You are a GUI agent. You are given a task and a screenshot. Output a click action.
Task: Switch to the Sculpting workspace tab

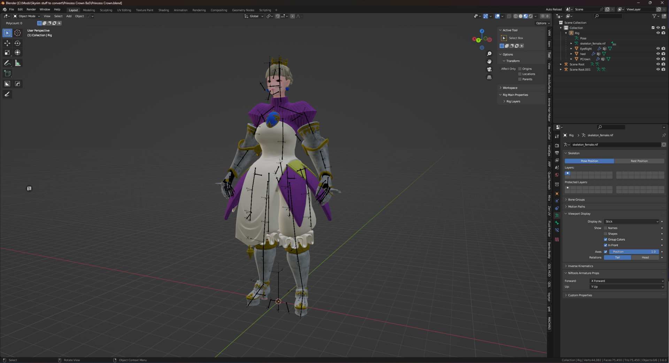pyautogui.click(x=106, y=10)
